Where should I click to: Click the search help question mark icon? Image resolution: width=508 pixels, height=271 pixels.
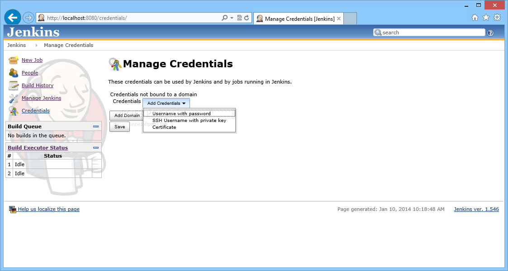[490, 33]
